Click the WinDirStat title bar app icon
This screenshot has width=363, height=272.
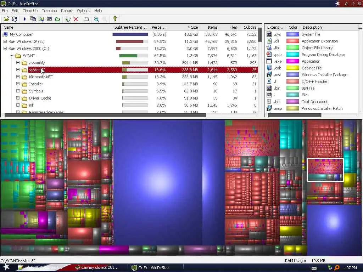point(3,4)
